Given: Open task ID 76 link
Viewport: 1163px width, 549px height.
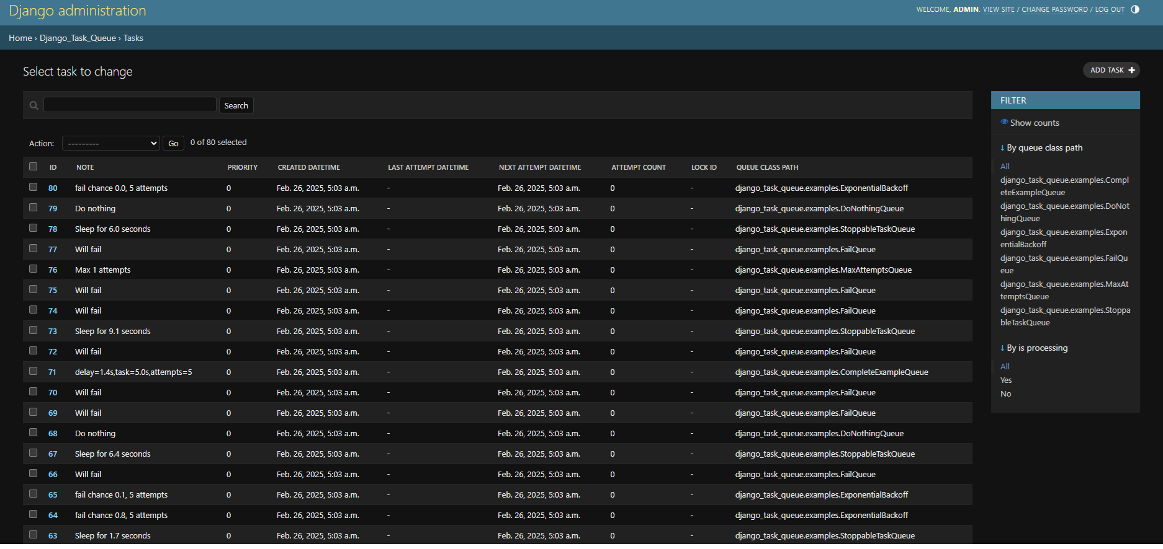Looking at the screenshot, I should click(53, 270).
